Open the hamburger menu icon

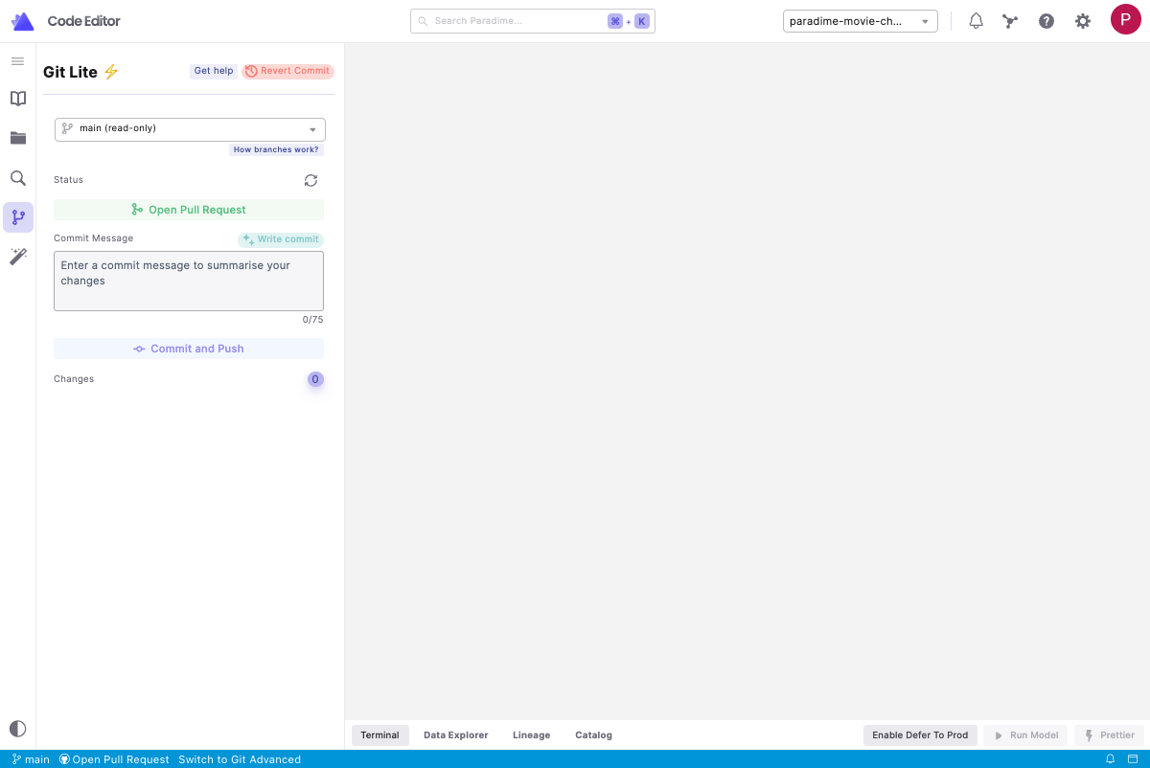click(x=17, y=61)
